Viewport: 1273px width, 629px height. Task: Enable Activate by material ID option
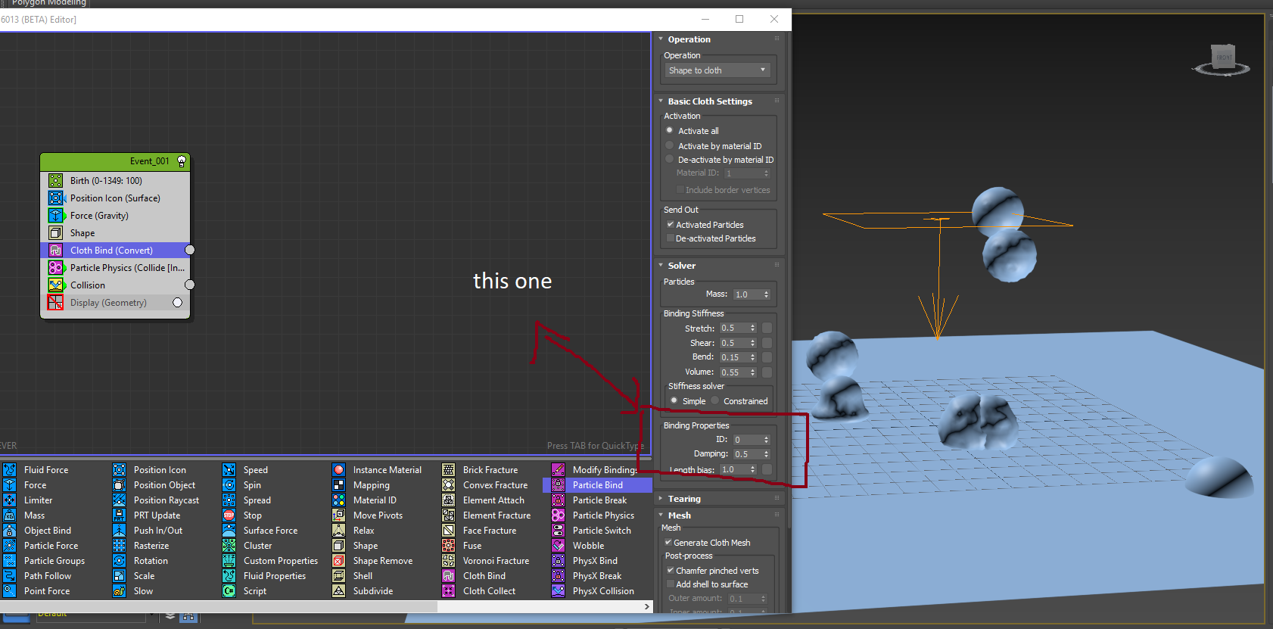pyautogui.click(x=670, y=145)
